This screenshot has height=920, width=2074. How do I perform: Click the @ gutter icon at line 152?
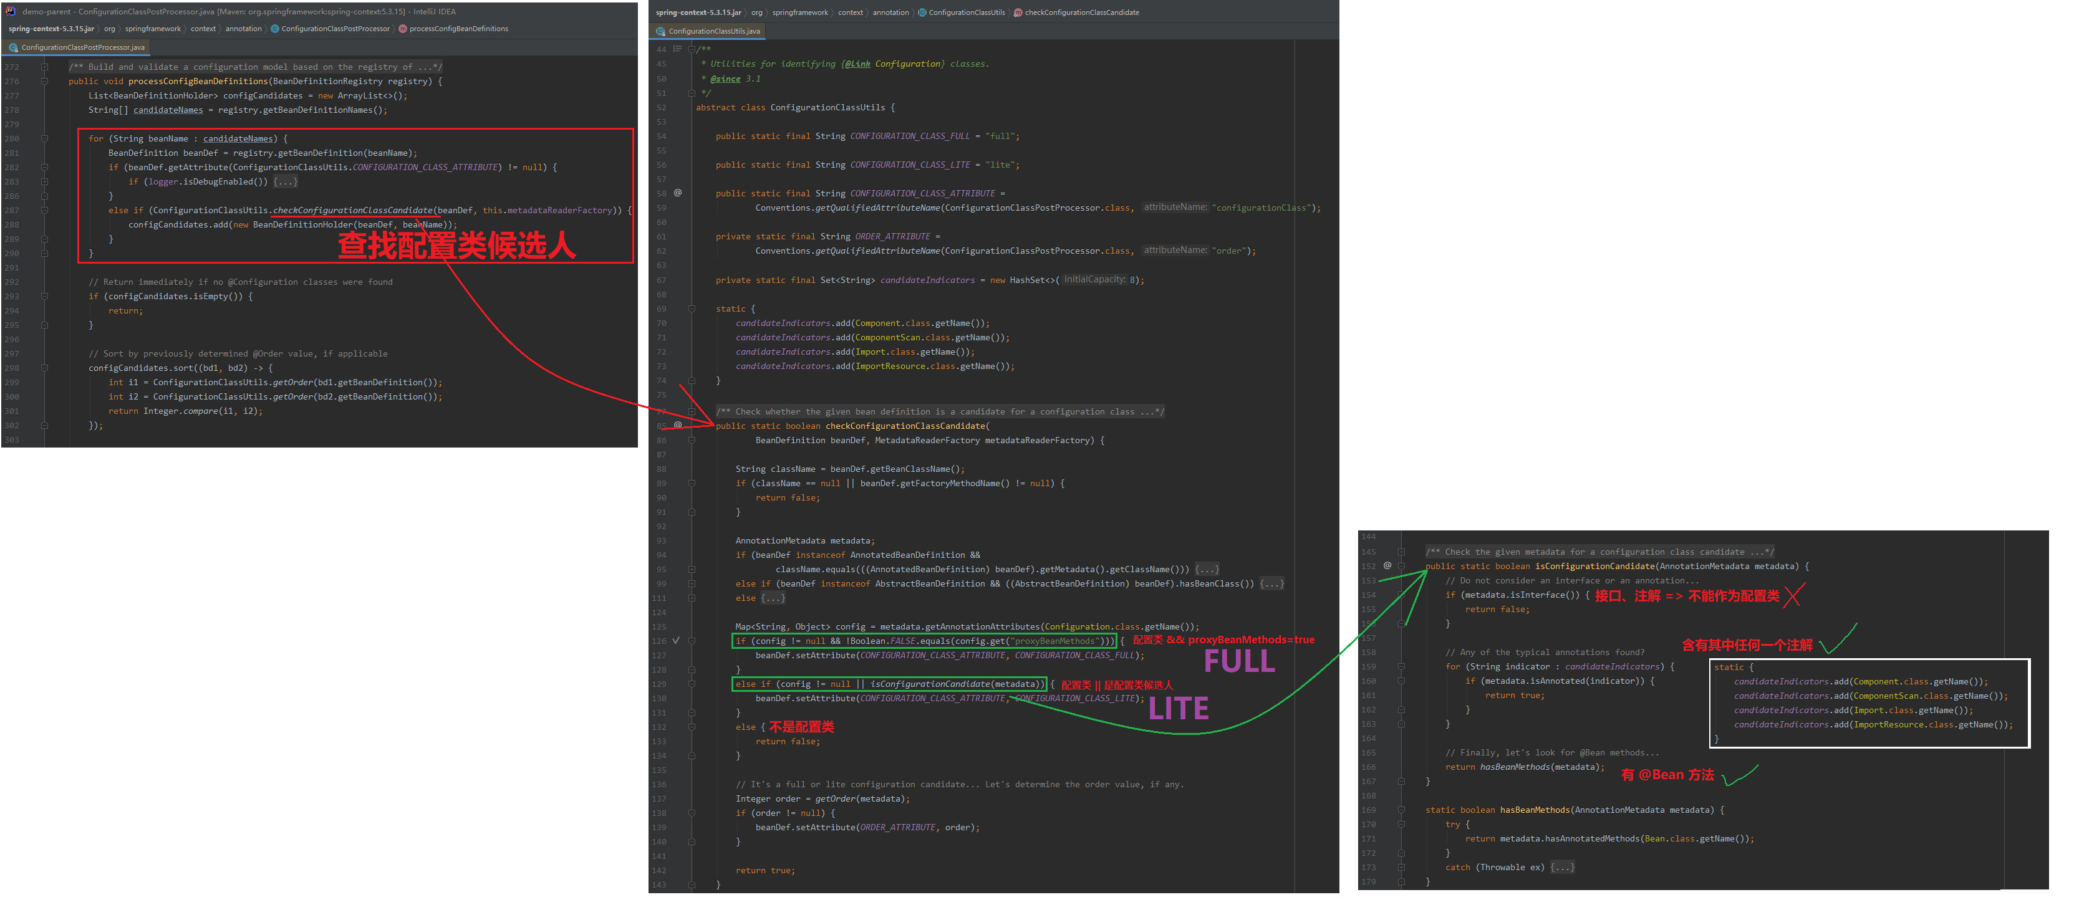click(x=1387, y=565)
